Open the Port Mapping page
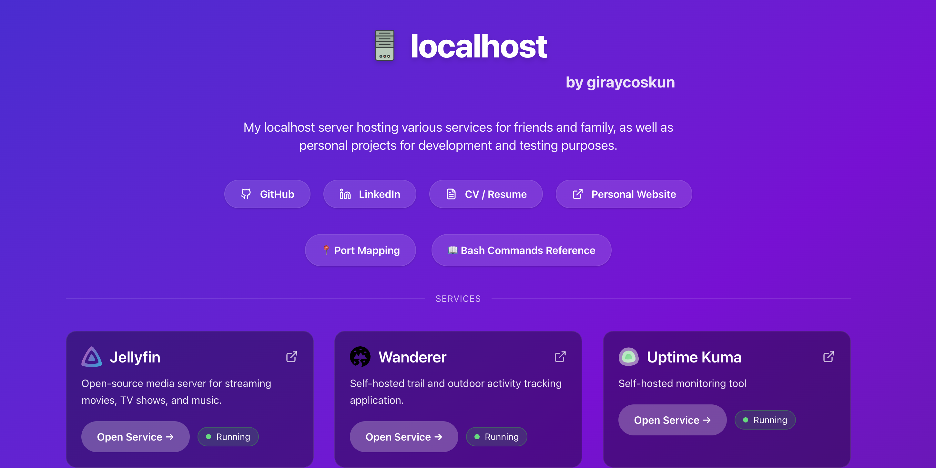The height and width of the screenshot is (468, 936). point(361,250)
